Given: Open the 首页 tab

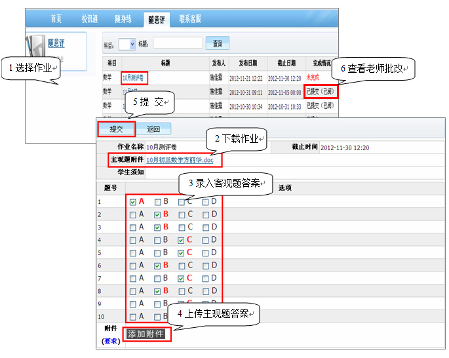Looking at the screenshot, I should point(60,18).
